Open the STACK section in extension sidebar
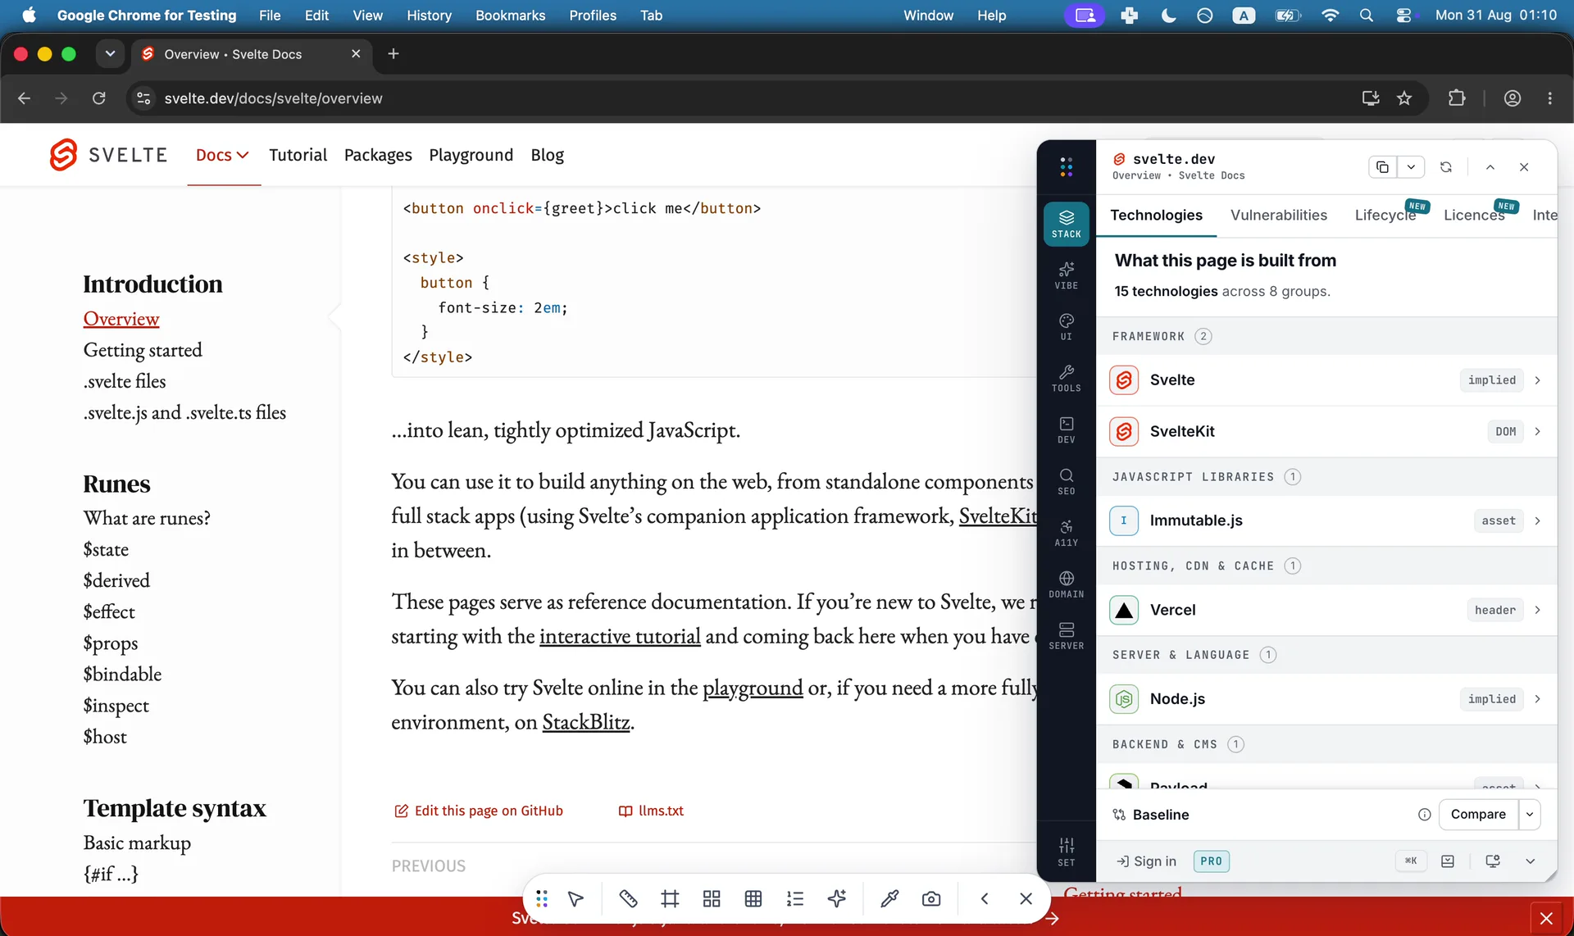Viewport: 1574px width, 936px height. (x=1066, y=224)
